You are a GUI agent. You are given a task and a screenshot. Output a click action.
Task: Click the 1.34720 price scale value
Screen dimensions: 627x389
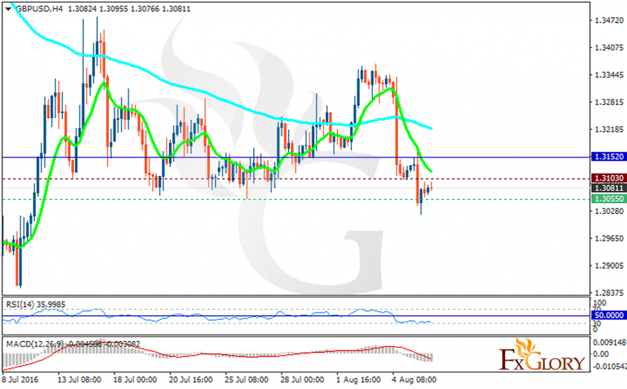(609, 21)
